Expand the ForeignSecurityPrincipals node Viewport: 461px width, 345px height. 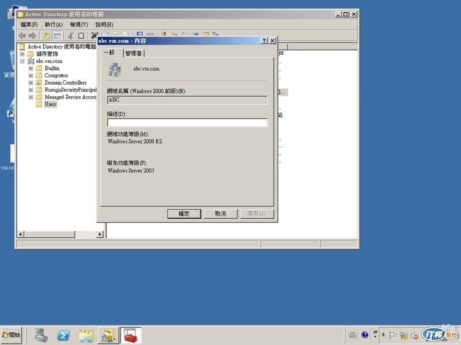click(x=31, y=90)
